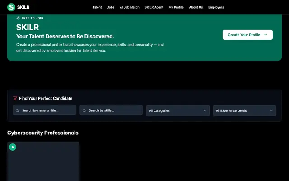Click the Find Your Perfect Candidate heading

click(x=46, y=98)
